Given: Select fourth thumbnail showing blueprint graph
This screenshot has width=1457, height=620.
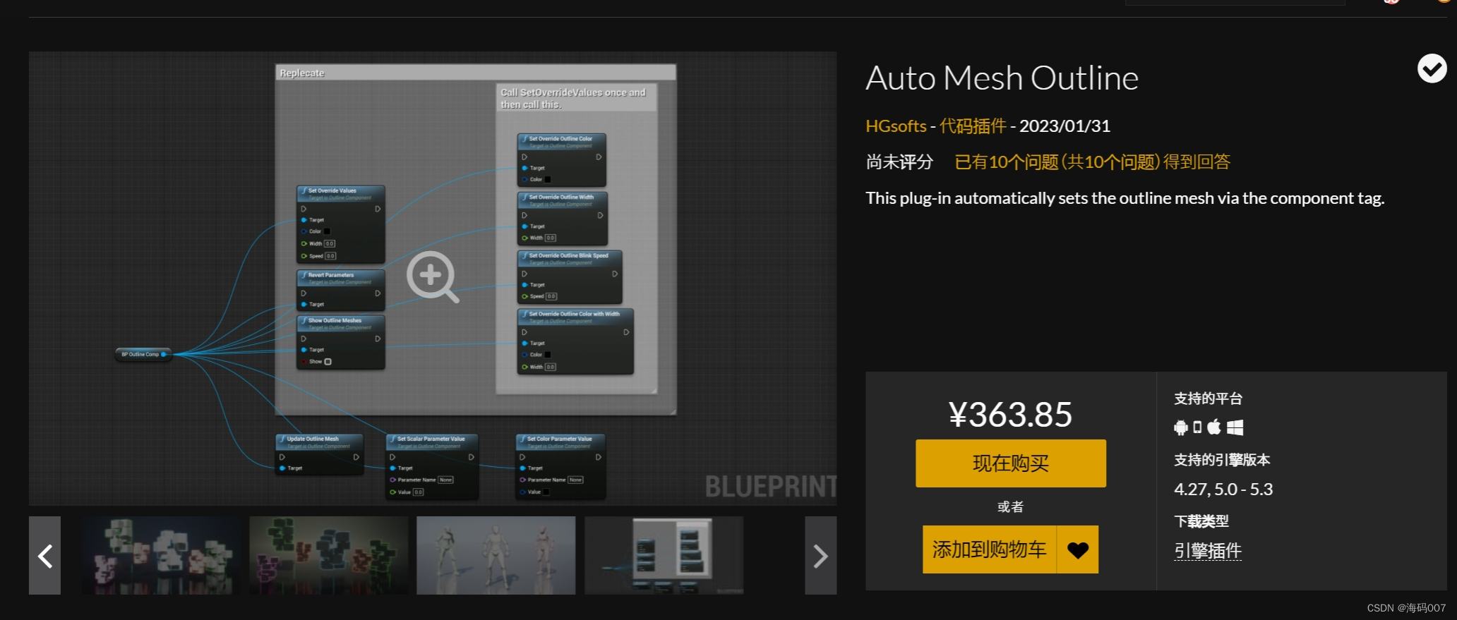Looking at the screenshot, I should coord(664,556).
